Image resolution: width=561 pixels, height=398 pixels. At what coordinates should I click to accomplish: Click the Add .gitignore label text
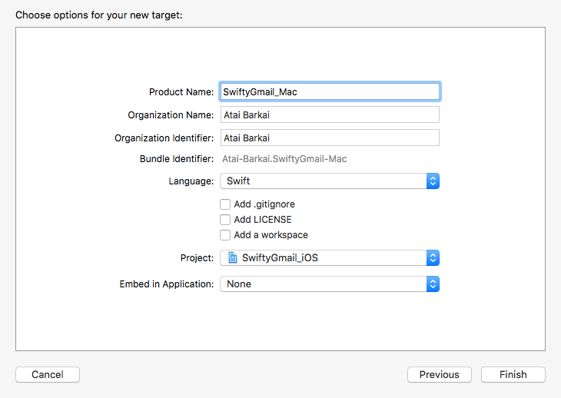pyautogui.click(x=264, y=204)
